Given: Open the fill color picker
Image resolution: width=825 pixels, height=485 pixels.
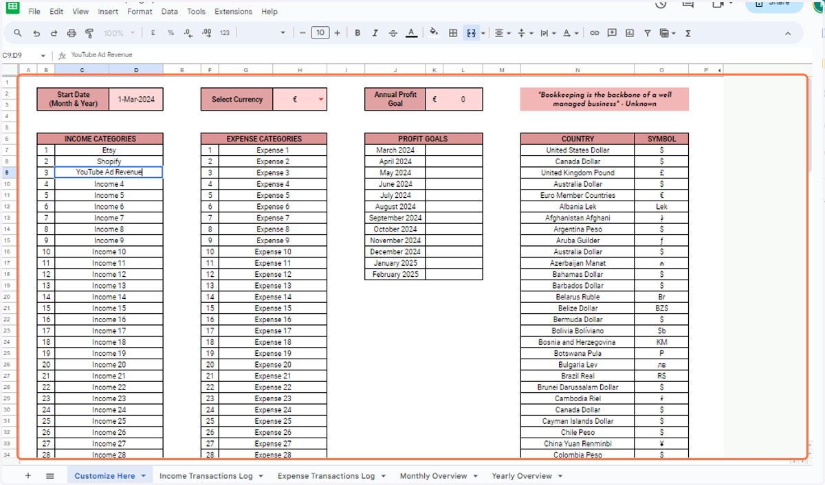Looking at the screenshot, I should pyautogui.click(x=434, y=33).
